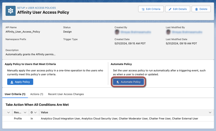Select the Design status value
216x131 pixels.
tap(67, 32)
